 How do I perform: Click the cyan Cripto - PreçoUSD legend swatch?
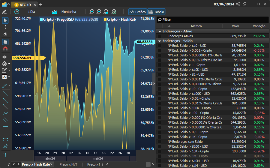click(x=41, y=19)
